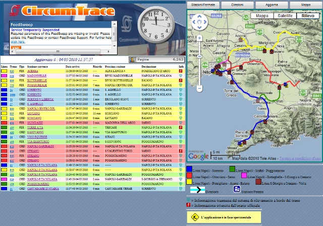The image size is (323, 226).
Task: Open the Direzioni menu
Action: tap(237, 4)
